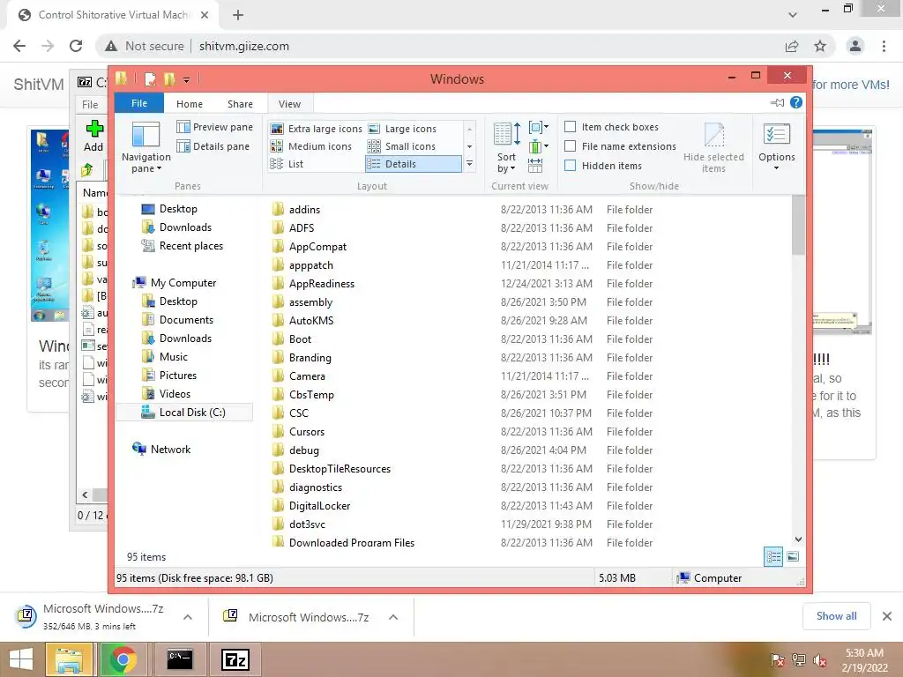
Task: Click Hide selected items button
Action: pyautogui.click(x=713, y=147)
